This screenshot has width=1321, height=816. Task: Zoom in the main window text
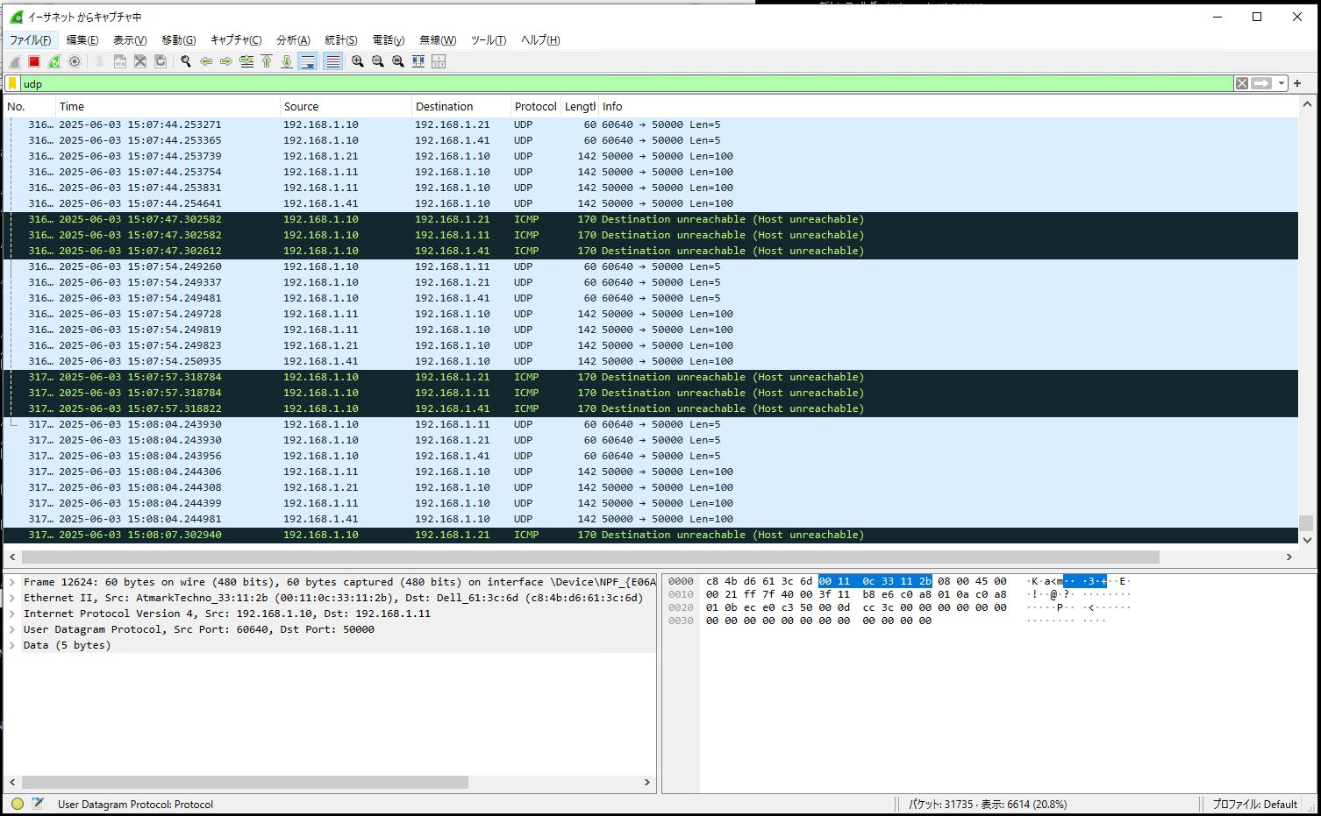point(358,61)
